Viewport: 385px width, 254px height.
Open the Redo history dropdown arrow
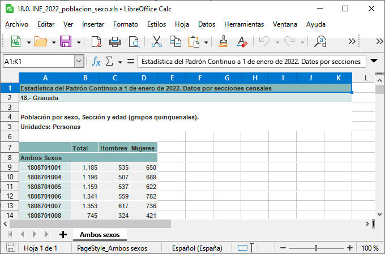coord(302,42)
